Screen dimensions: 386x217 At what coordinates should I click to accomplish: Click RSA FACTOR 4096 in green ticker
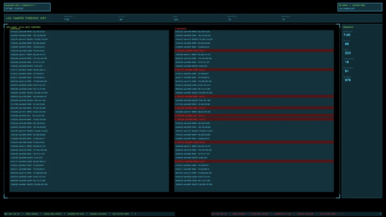(120, 214)
